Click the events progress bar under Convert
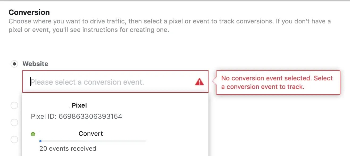The height and width of the screenshot is (156, 350). click(93, 141)
